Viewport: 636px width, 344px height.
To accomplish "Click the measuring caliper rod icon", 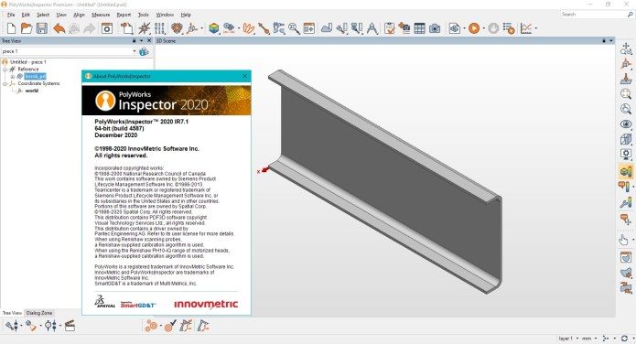I will (x=264, y=28).
